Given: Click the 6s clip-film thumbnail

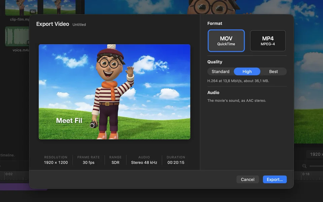Looking at the screenshot, I should [x=21, y=7].
